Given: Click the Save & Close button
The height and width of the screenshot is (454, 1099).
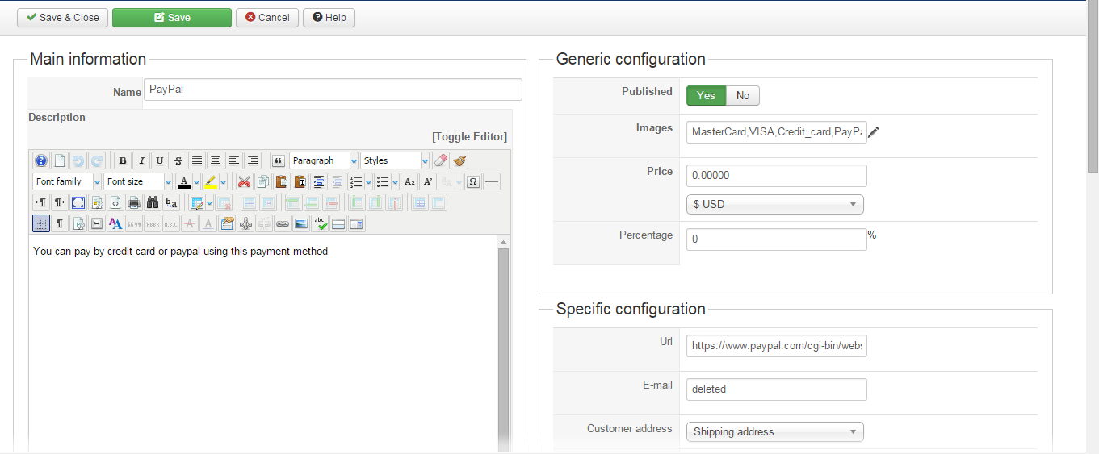Looking at the screenshot, I should click(62, 17).
